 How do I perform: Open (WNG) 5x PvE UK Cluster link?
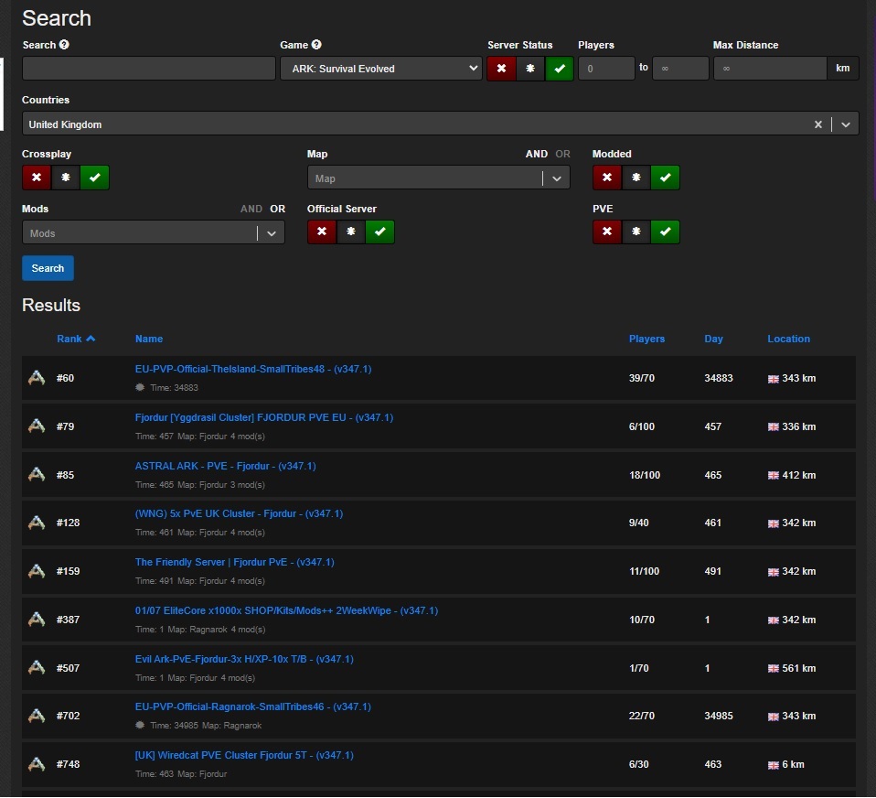[x=239, y=513]
